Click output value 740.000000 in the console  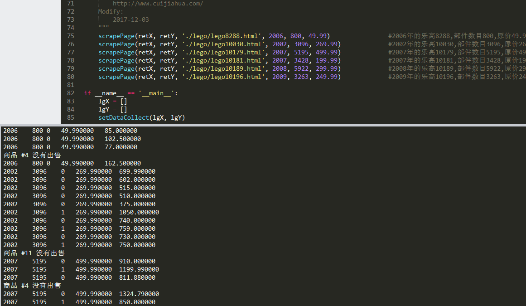(x=137, y=220)
